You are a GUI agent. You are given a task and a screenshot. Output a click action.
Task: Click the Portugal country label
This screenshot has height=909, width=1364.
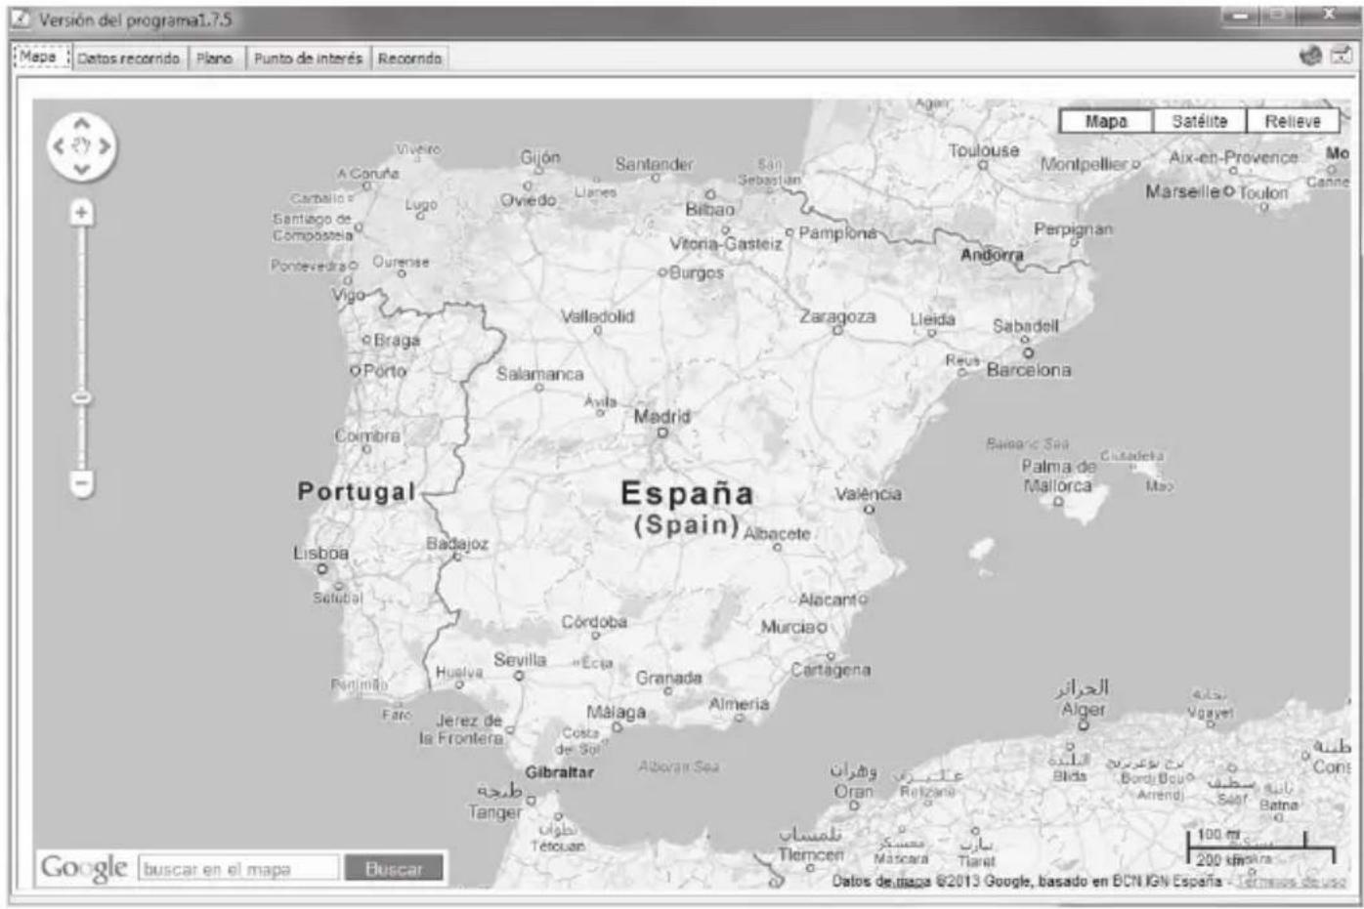357,491
